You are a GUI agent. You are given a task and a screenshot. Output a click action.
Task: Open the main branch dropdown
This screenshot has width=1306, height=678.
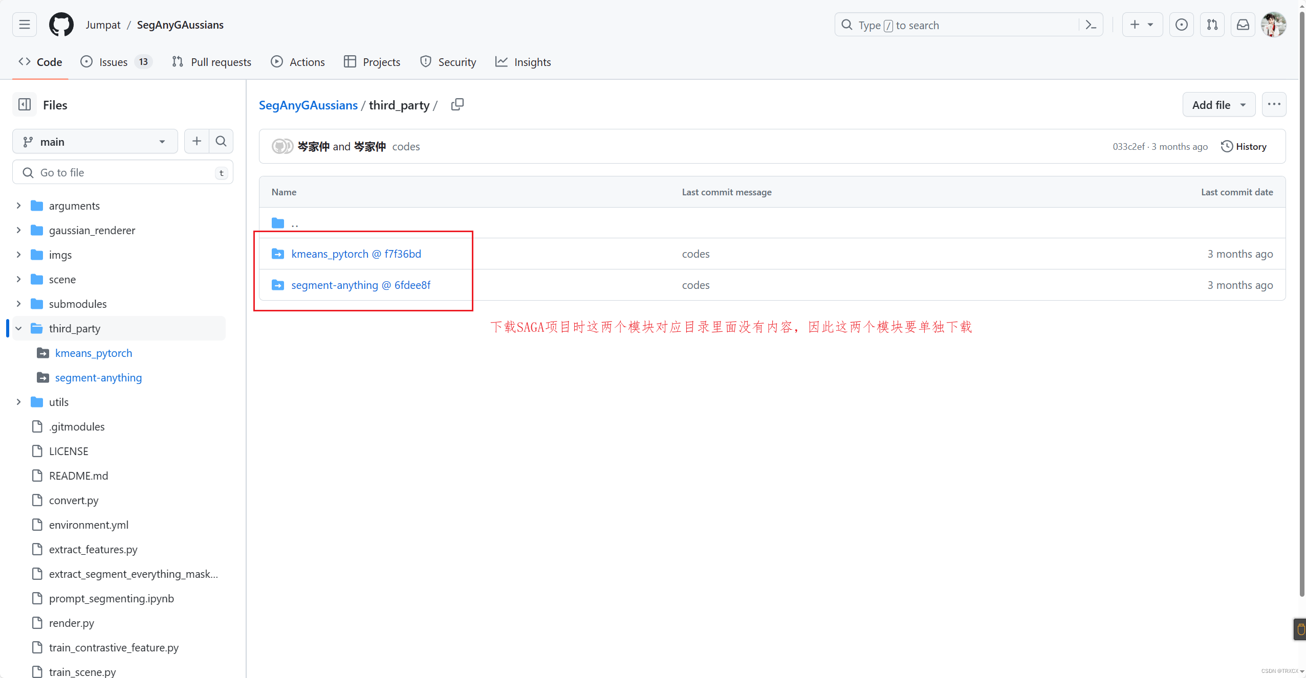[95, 142]
